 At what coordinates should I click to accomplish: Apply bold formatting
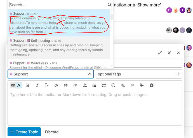pos(28,85)
